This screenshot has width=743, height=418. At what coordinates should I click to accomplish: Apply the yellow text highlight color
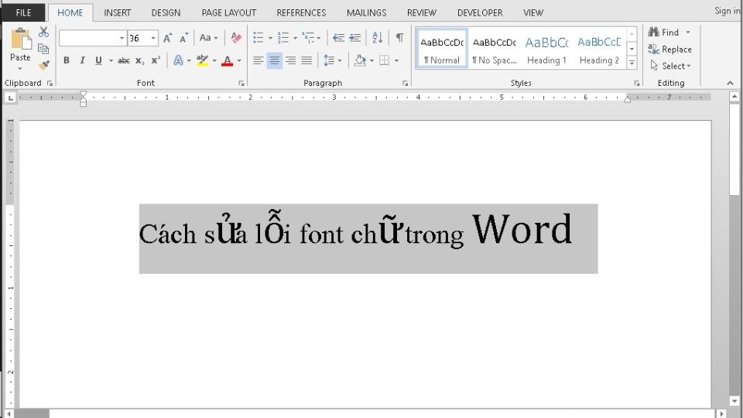coord(202,60)
